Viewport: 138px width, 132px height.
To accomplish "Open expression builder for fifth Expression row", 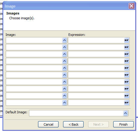I will click(x=127, y=68).
